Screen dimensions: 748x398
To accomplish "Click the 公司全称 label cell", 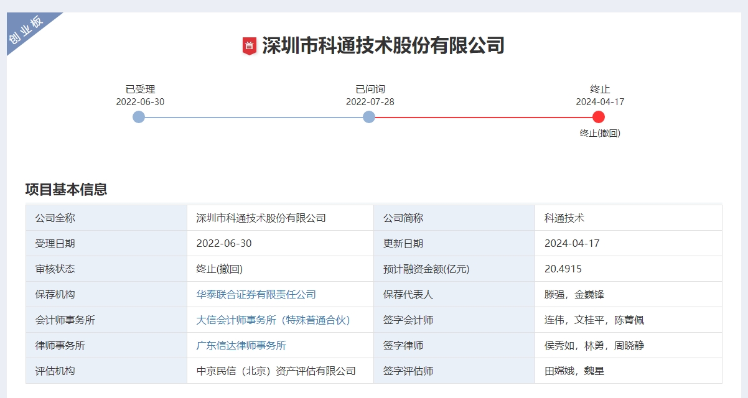I will [x=106, y=218].
